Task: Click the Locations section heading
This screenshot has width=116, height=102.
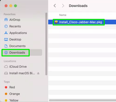Action: pyautogui.click(x=10, y=61)
